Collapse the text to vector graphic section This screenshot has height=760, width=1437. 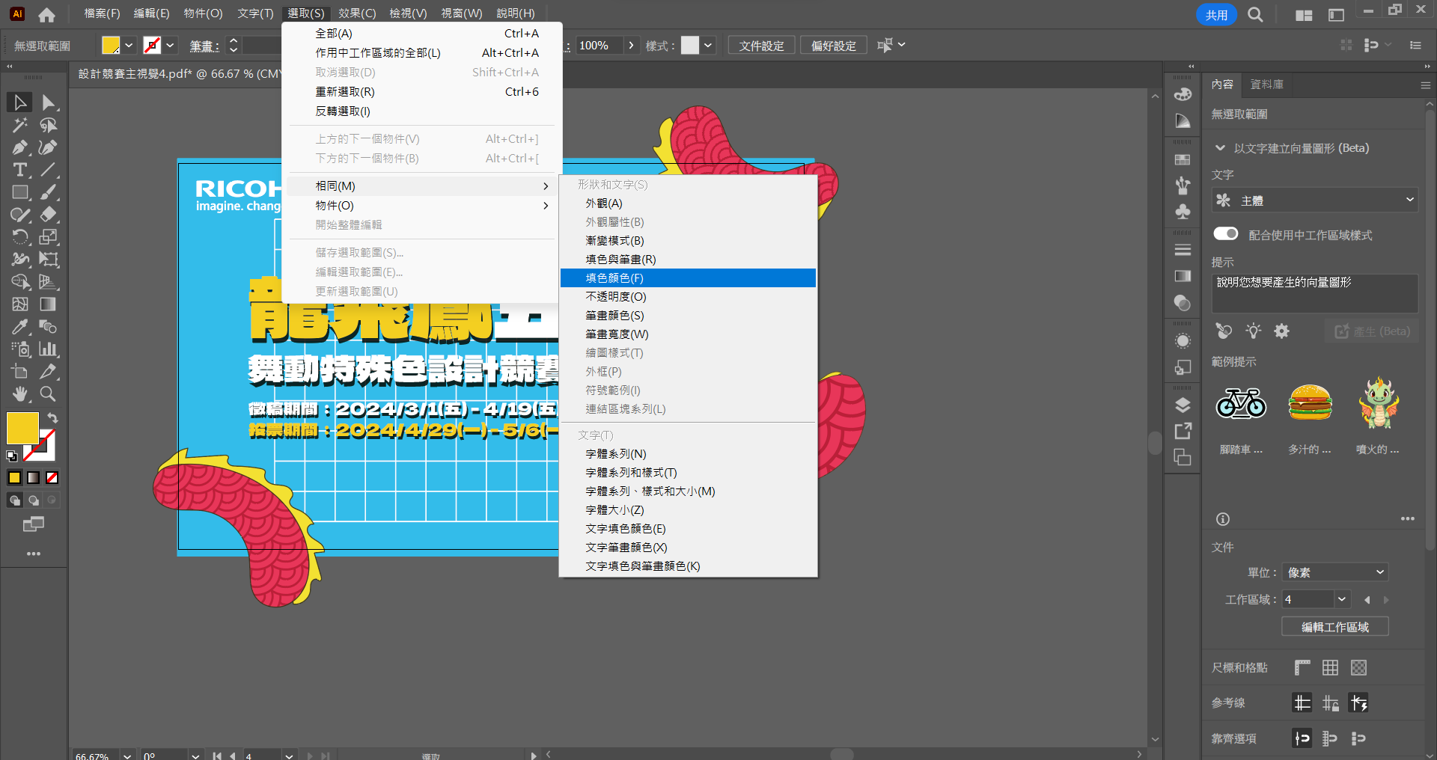[x=1220, y=148]
